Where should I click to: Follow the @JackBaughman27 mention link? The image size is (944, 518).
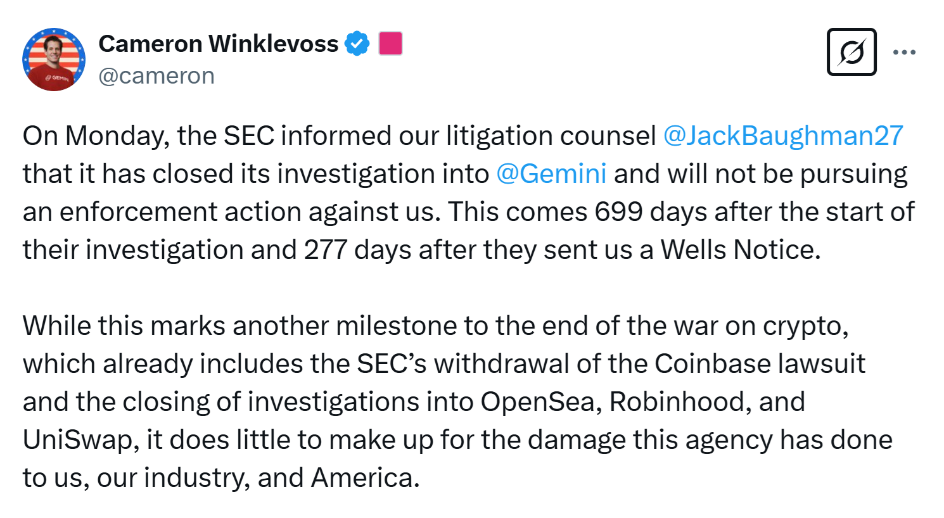point(783,136)
